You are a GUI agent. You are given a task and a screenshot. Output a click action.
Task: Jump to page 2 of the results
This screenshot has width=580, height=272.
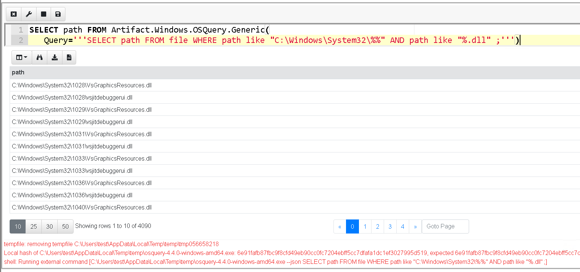(x=377, y=226)
